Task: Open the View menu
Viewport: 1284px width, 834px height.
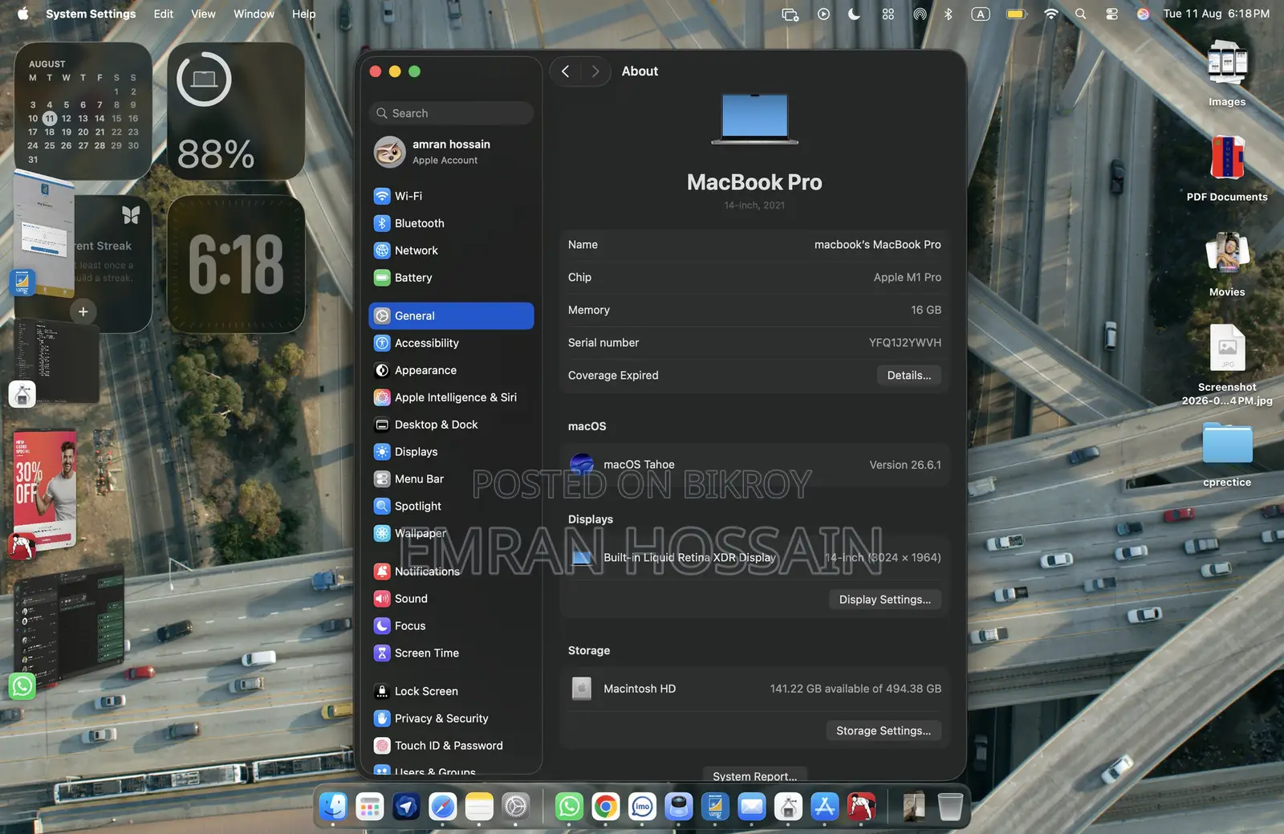Action: [203, 14]
